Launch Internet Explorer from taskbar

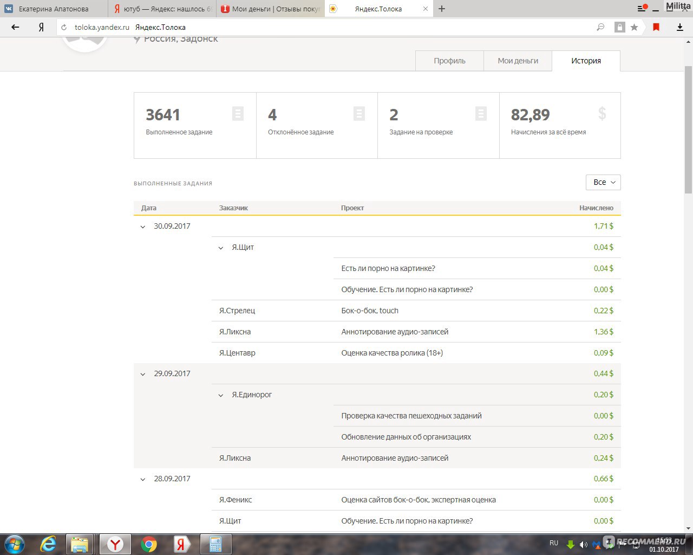48,544
